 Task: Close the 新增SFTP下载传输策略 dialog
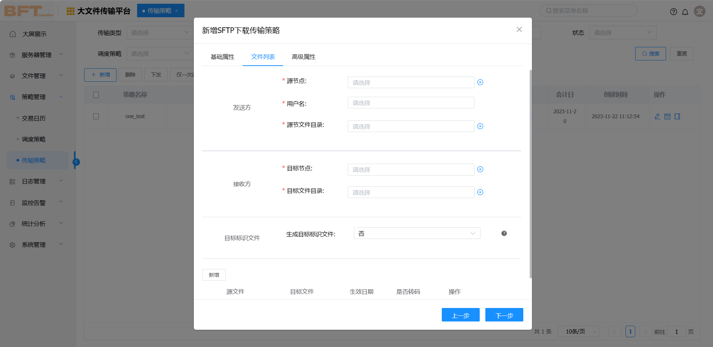519,30
